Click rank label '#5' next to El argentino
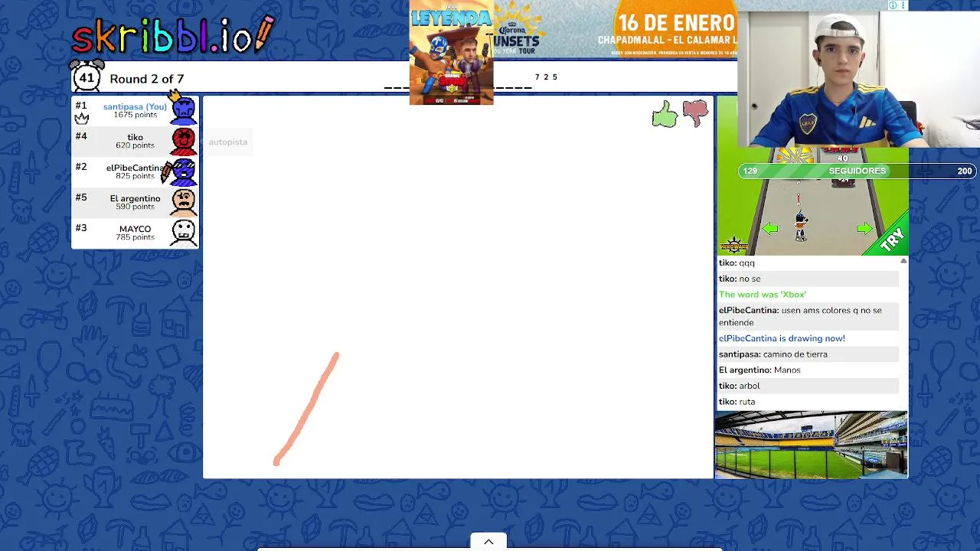This screenshot has width=980, height=551. coord(81,197)
